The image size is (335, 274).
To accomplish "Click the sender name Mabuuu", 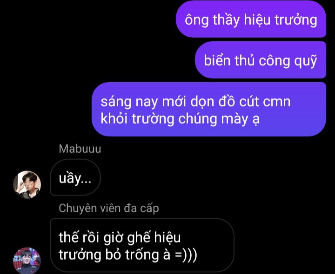I will 80,149.
